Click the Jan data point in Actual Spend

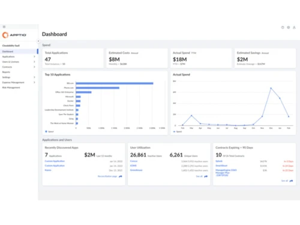tap(280, 98)
